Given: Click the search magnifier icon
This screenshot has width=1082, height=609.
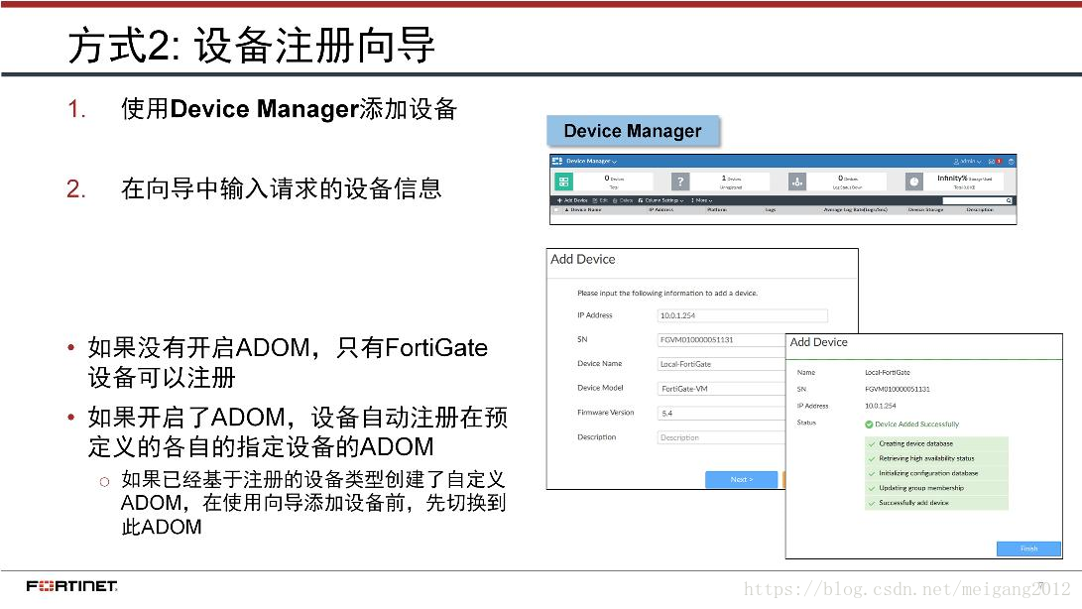Looking at the screenshot, I should (x=1009, y=200).
